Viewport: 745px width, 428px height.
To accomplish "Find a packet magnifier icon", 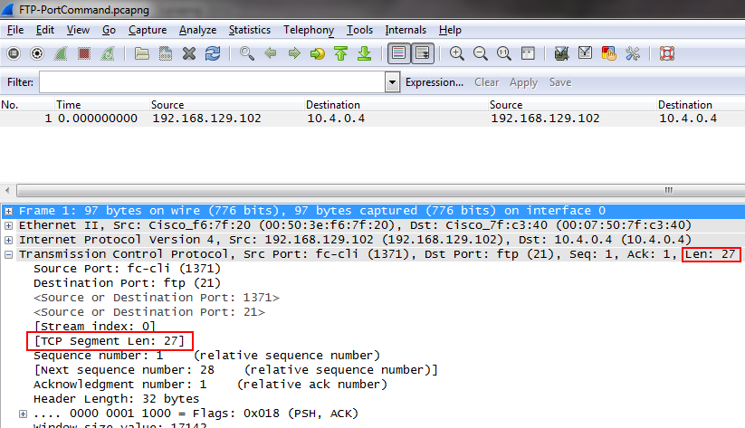I will click(246, 53).
